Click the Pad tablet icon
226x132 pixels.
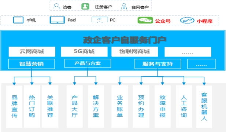(57, 20)
